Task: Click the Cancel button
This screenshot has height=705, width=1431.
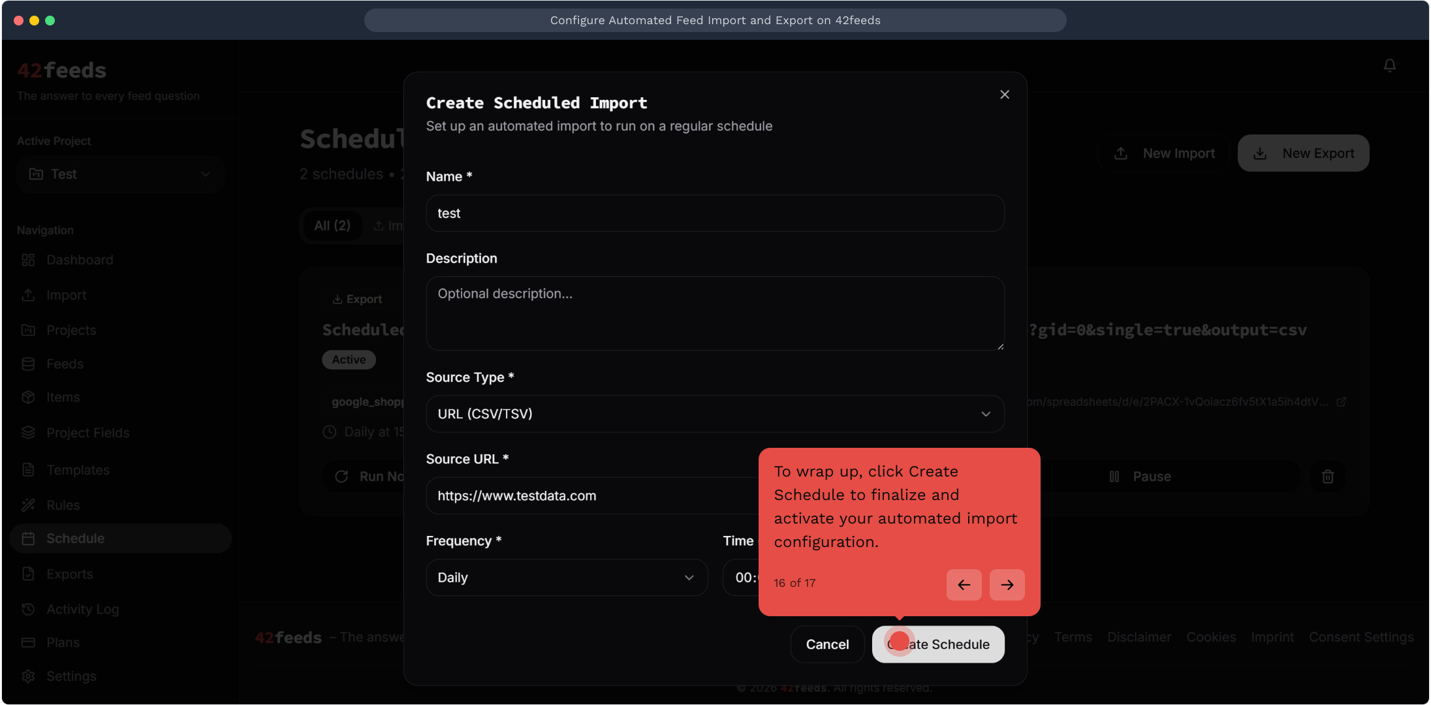Action: 826,644
